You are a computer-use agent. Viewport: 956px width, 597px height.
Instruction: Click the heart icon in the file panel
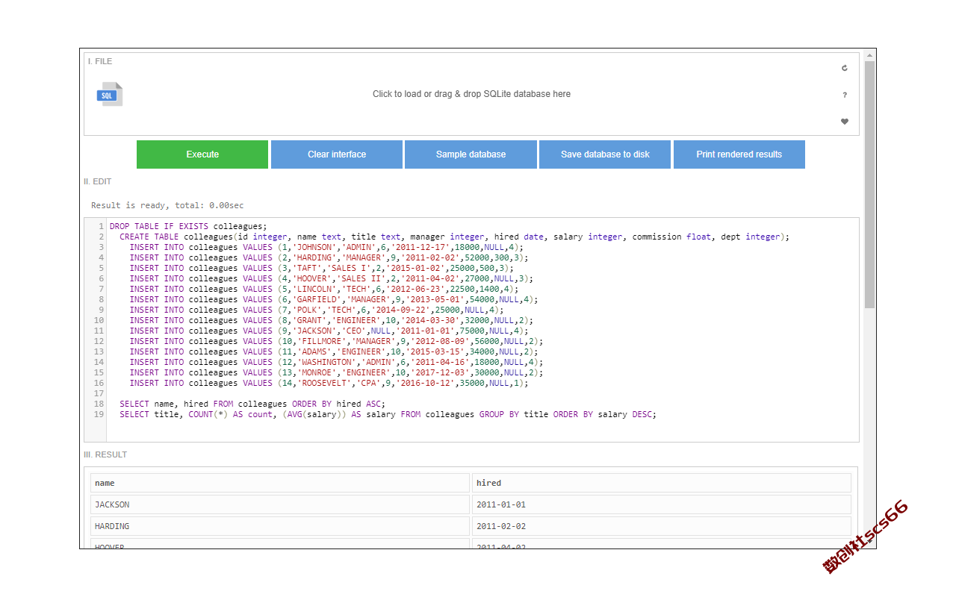tap(845, 122)
